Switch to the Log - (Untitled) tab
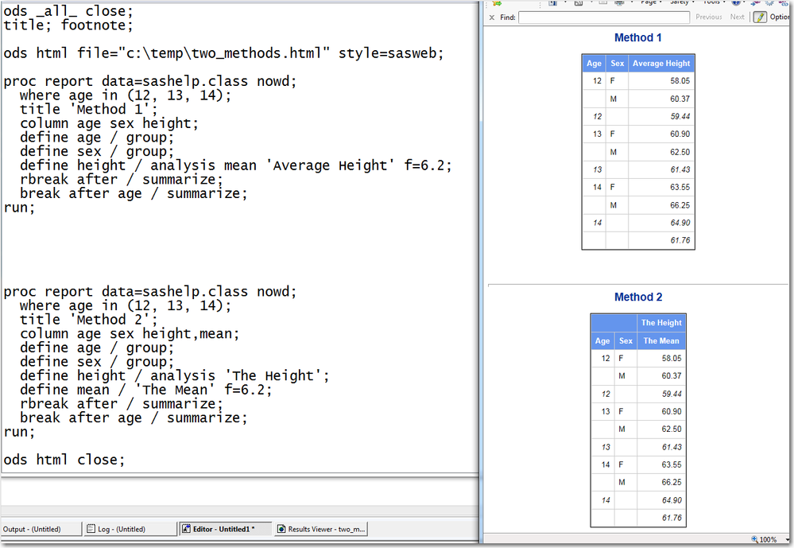Image resolution: width=794 pixels, height=548 pixels. 130,529
